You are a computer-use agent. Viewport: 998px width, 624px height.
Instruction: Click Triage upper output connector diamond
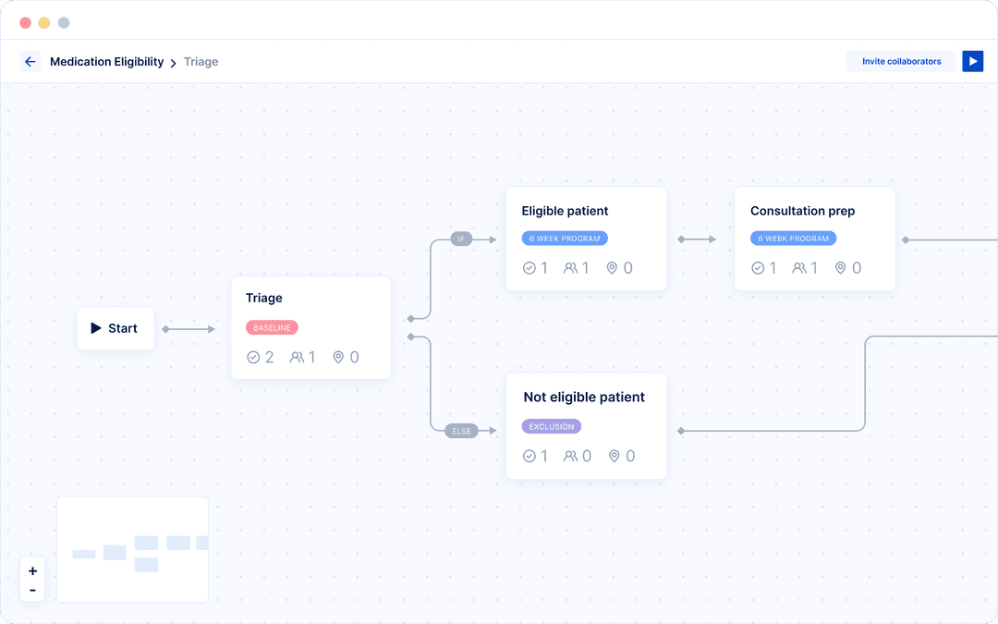[x=411, y=318]
